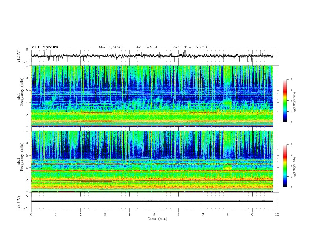Screen dimensions: 312x241
Task: Select the ch.2 "Frequency (kHz)" axis label
Action: [22, 156]
